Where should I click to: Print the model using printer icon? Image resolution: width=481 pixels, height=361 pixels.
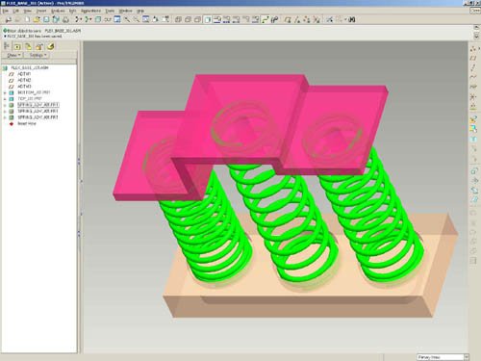coord(65,19)
